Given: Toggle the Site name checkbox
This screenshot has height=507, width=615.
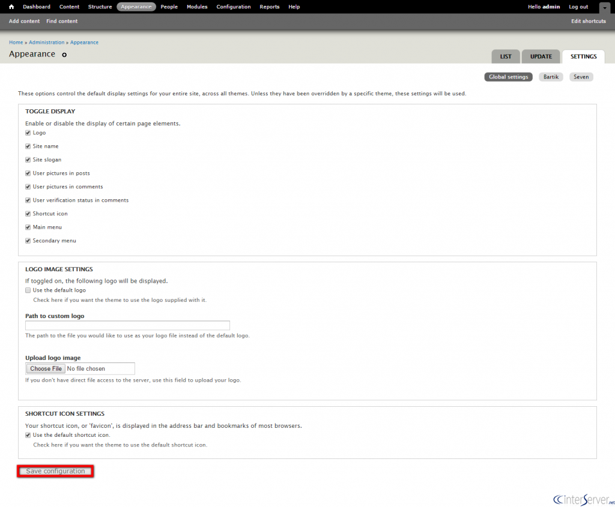Looking at the screenshot, I should pos(28,146).
